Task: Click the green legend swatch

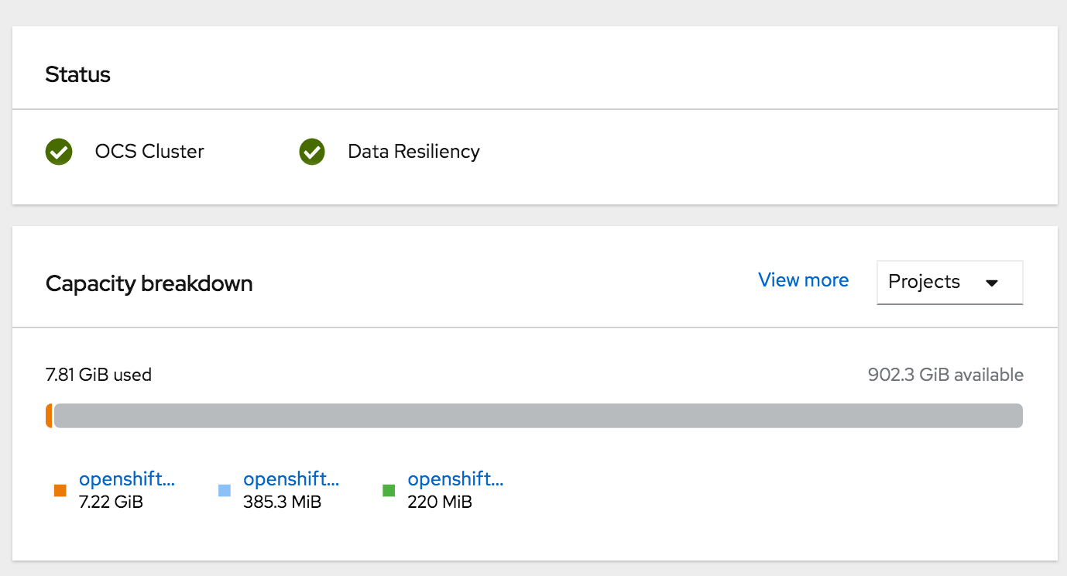Action: click(x=389, y=490)
